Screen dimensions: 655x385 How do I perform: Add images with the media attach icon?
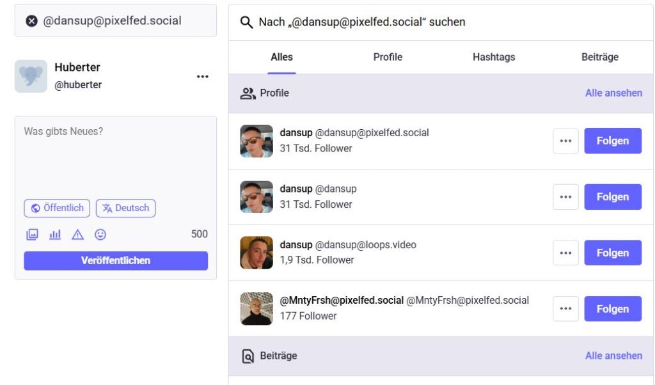tap(32, 234)
